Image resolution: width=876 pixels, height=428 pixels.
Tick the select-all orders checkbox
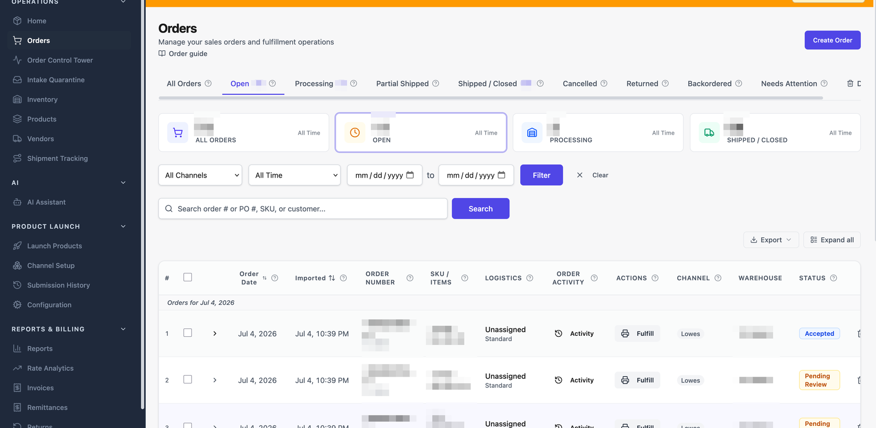(188, 277)
